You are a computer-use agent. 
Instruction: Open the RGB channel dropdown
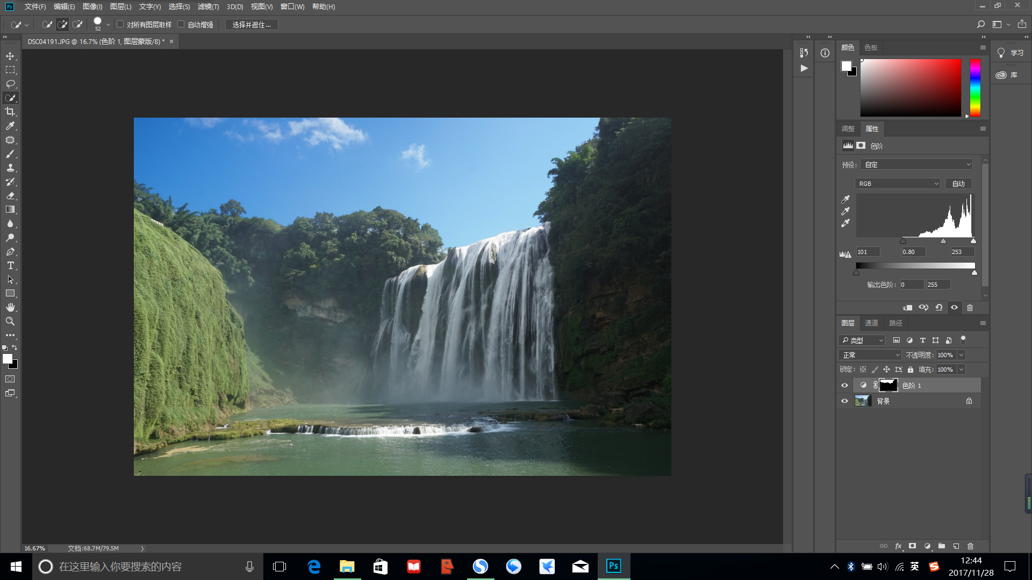click(898, 184)
